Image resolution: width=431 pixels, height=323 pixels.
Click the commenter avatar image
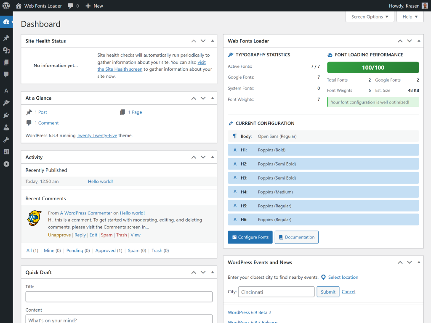click(34, 218)
